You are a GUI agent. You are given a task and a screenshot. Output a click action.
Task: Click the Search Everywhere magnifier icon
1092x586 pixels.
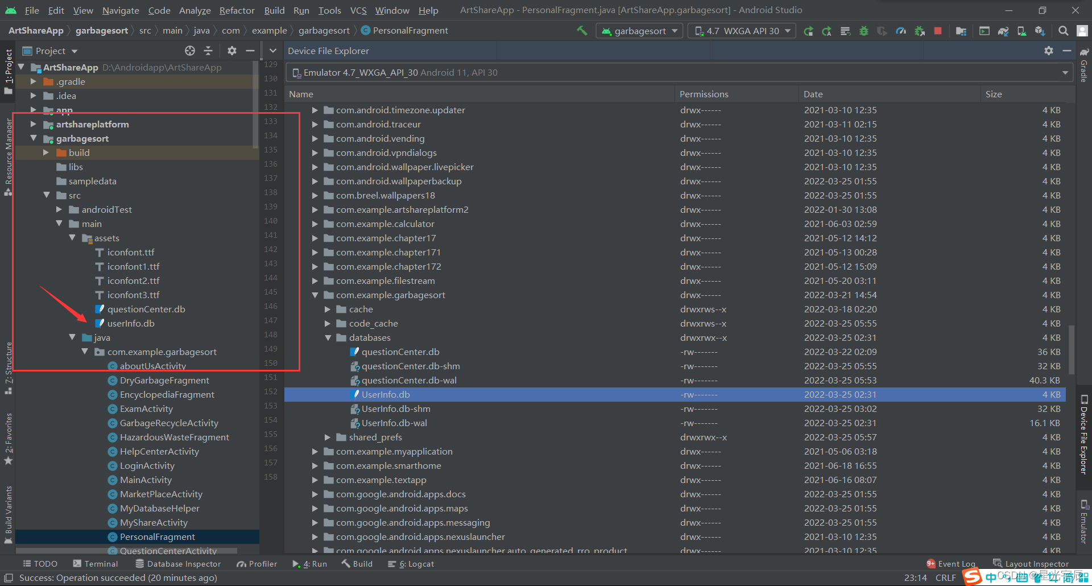[1063, 31]
